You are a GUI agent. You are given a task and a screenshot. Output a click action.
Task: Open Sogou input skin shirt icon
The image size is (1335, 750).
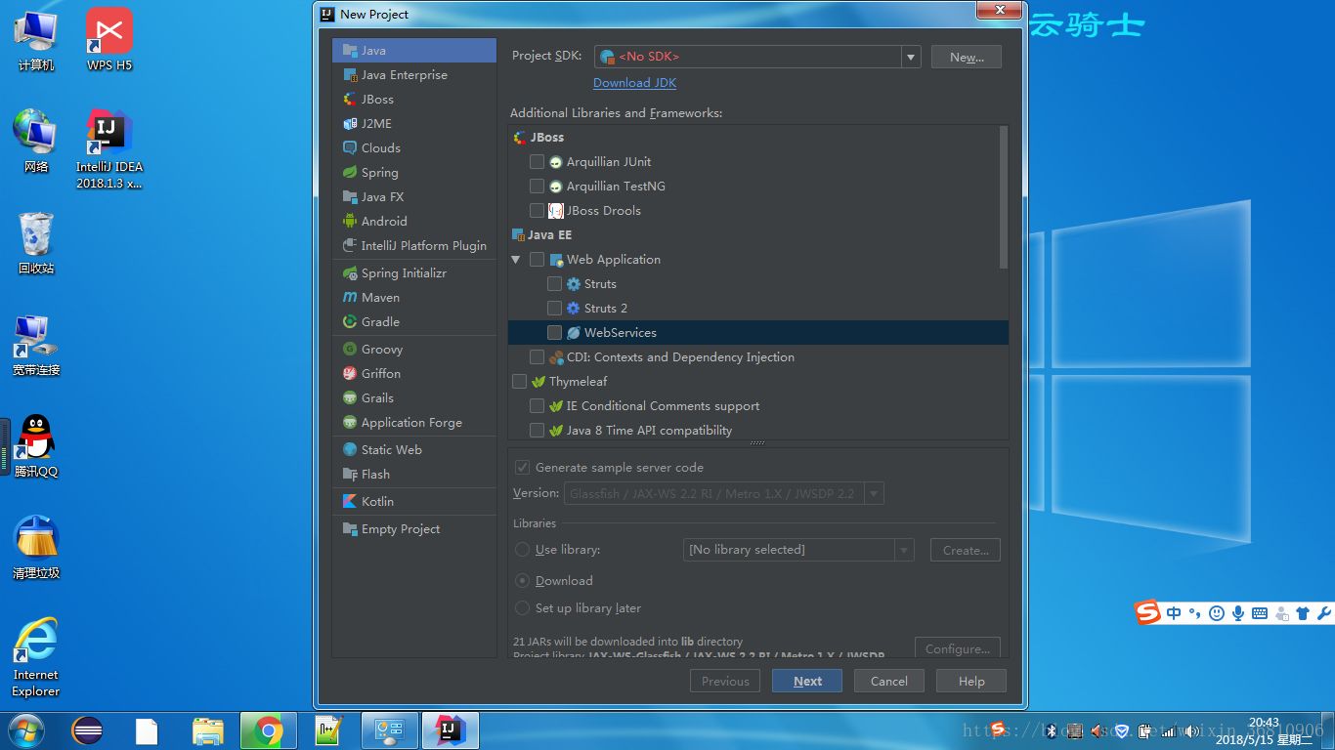coord(1303,613)
